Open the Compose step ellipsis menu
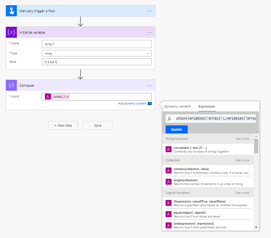The image size is (271, 238). pyautogui.click(x=150, y=85)
